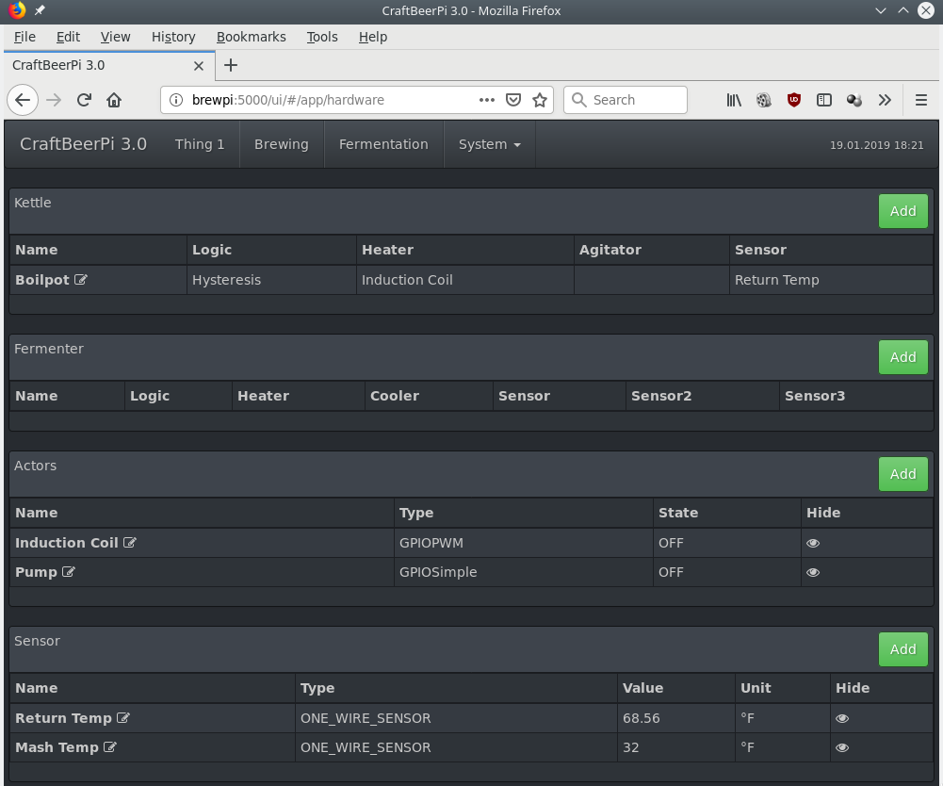943x786 pixels.
Task: Open the View menu
Action: pyautogui.click(x=116, y=37)
